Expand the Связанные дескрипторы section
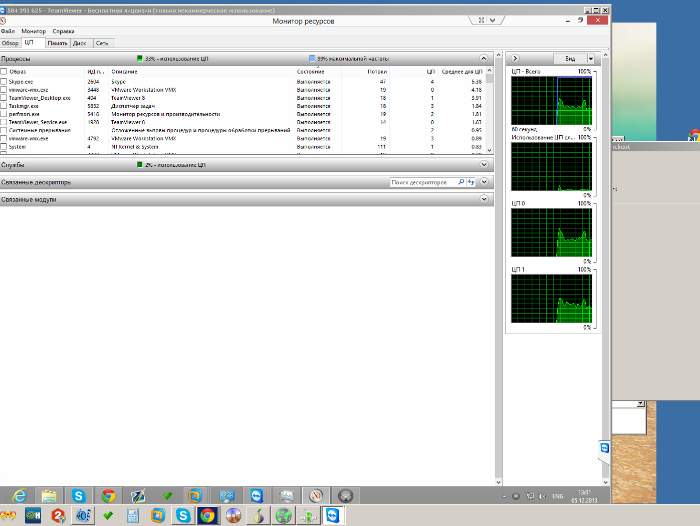 tap(484, 182)
